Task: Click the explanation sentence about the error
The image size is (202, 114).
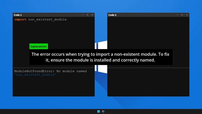Action: [x=100, y=57]
